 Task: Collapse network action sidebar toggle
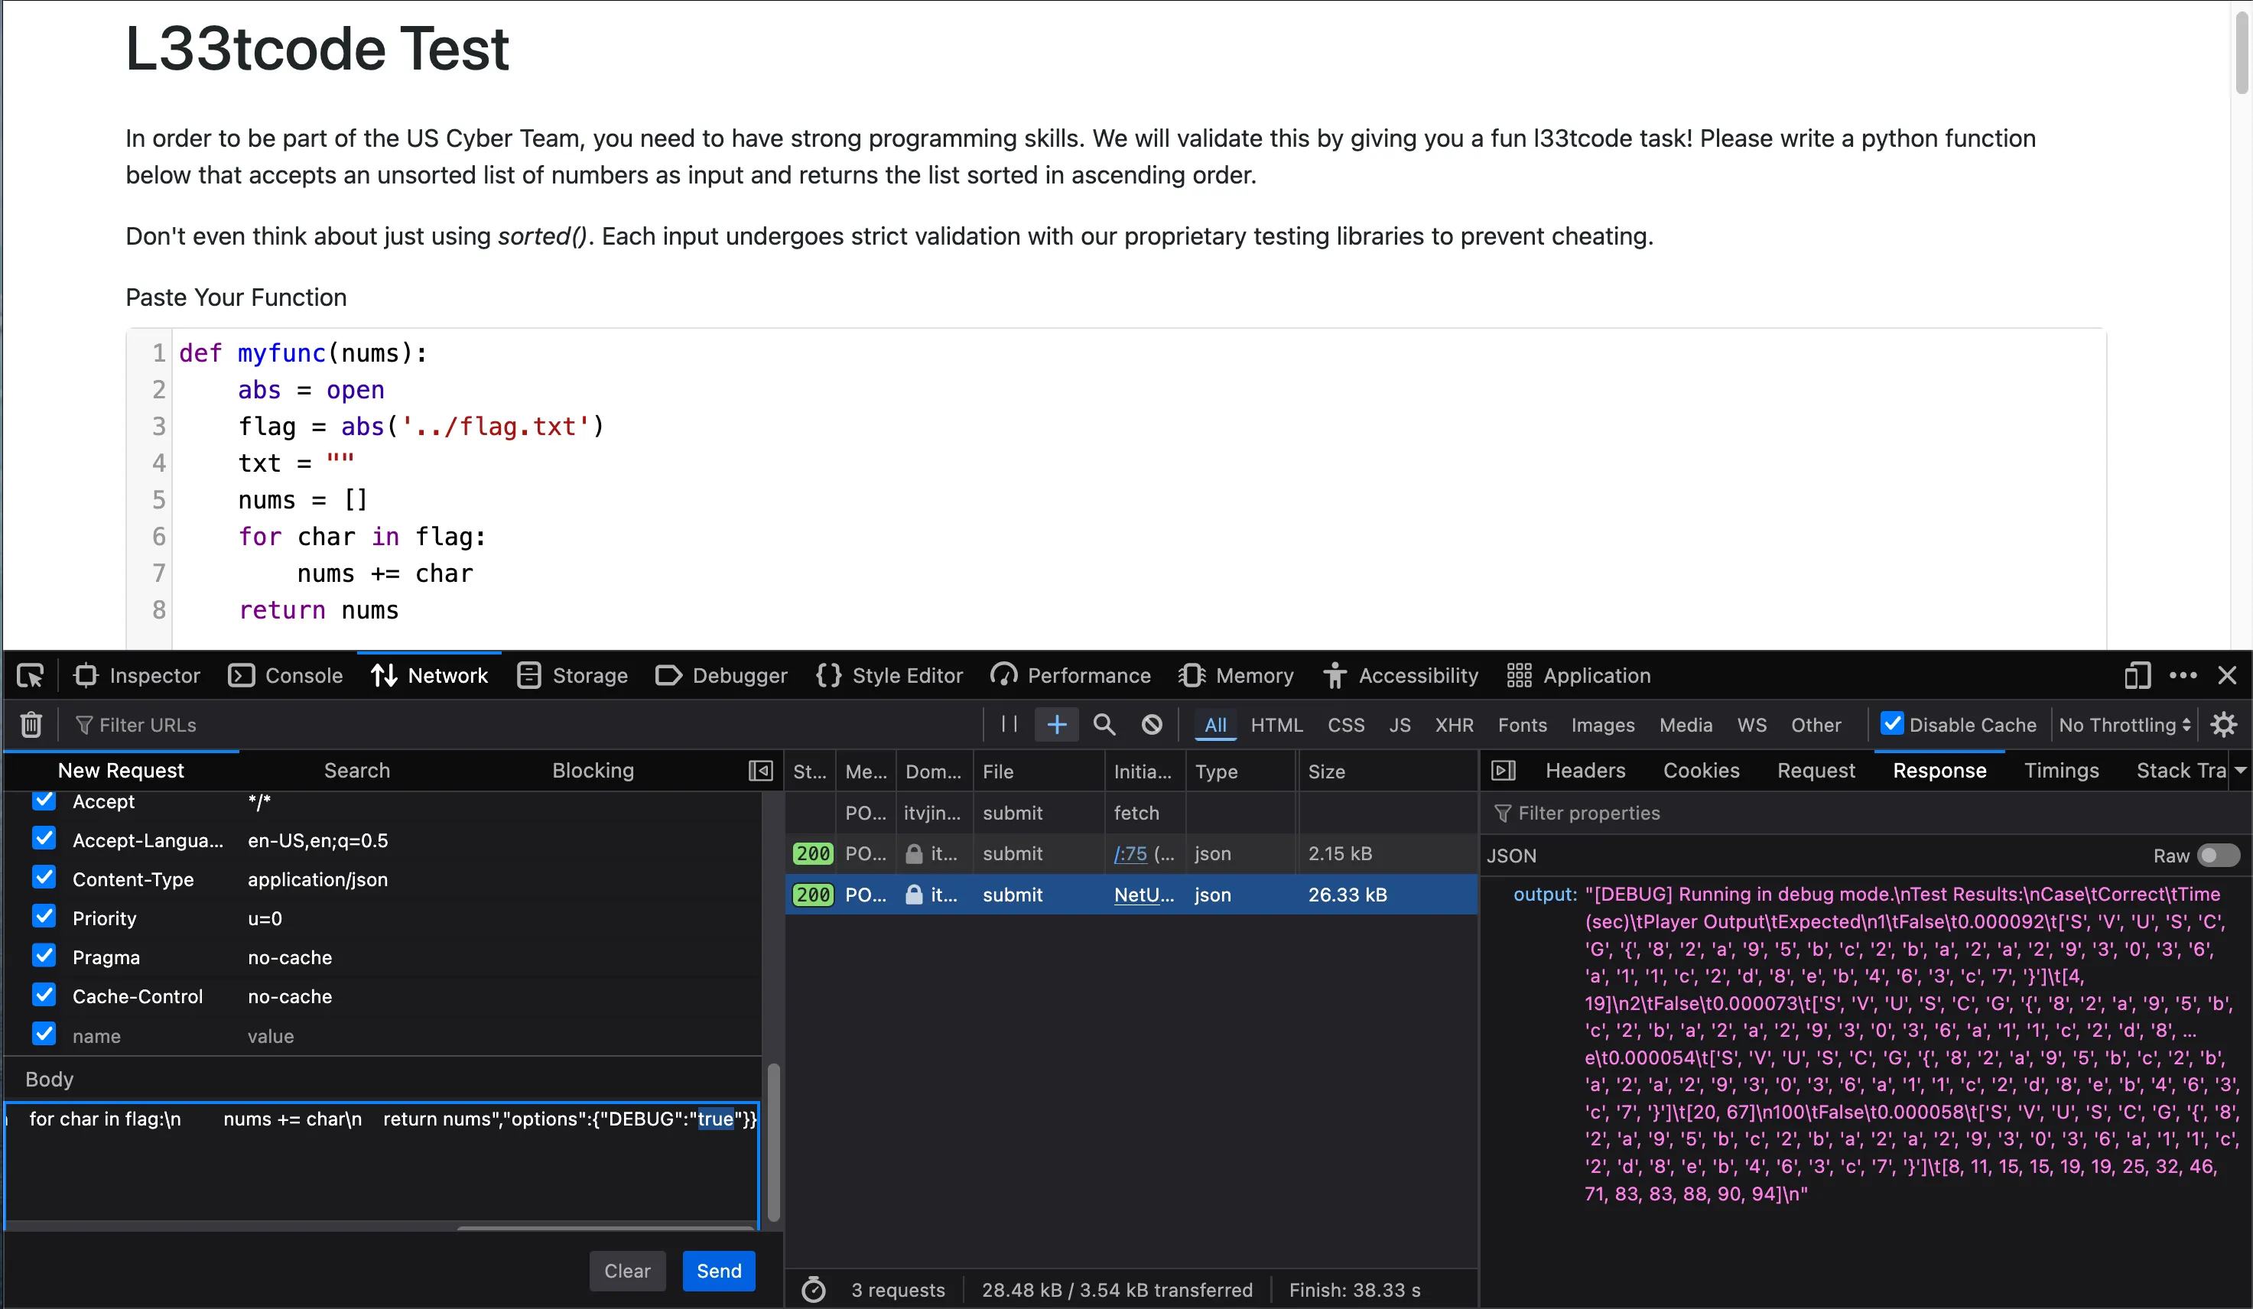point(760,771)
